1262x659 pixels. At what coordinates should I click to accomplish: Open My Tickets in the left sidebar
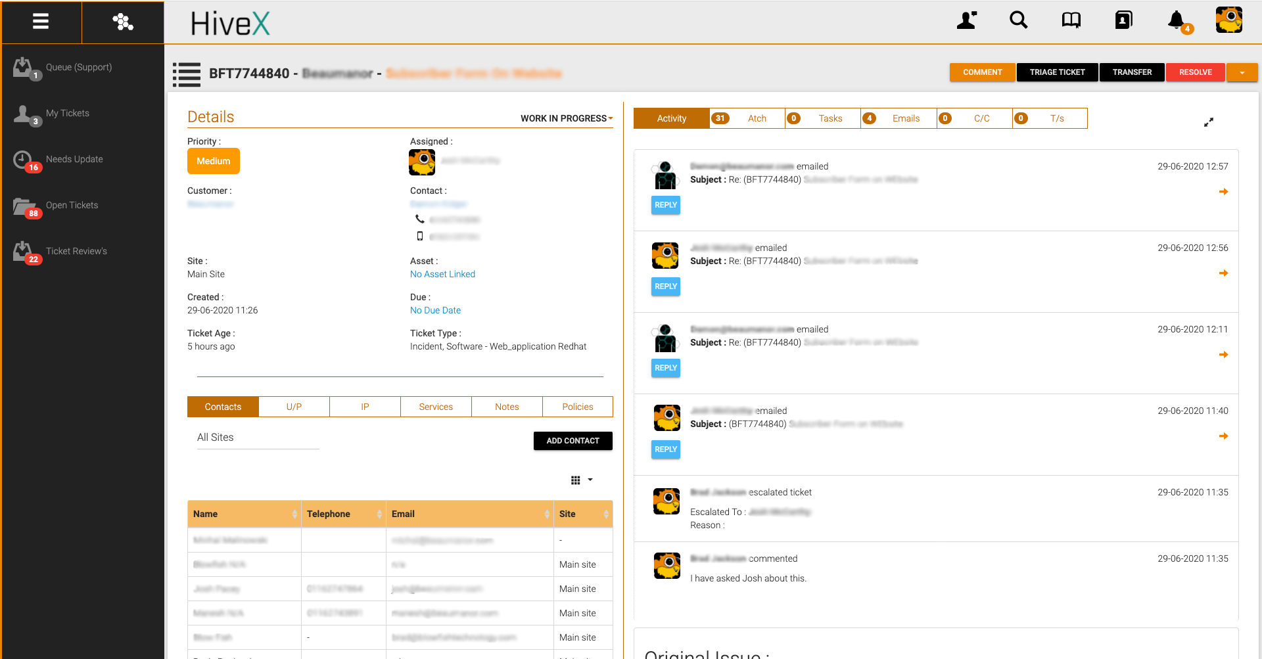(68, 113)
